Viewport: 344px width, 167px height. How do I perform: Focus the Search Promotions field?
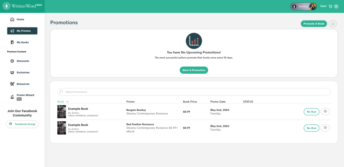coord(194,92)
